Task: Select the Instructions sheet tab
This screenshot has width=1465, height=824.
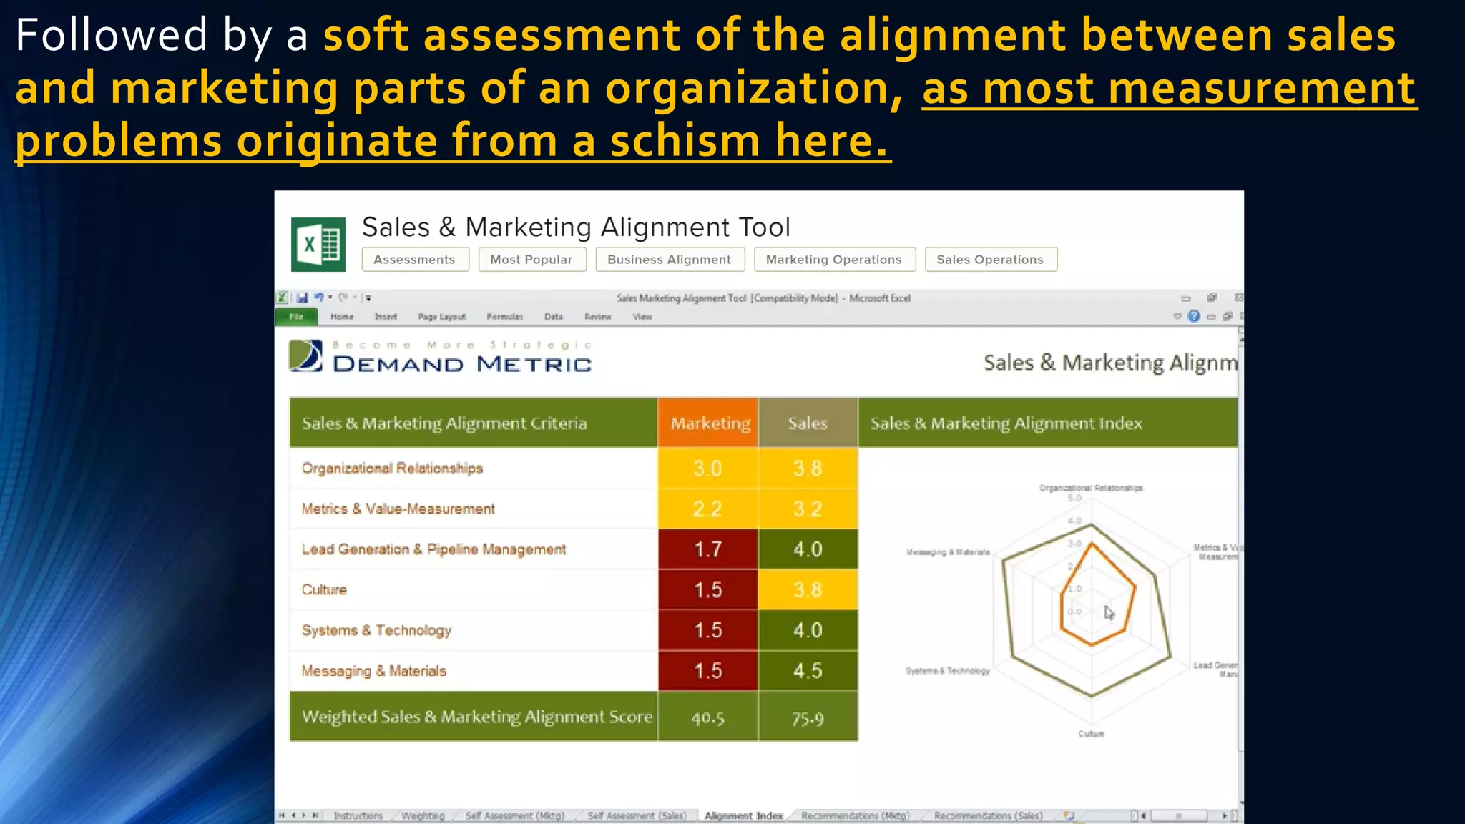Action: 358,815
